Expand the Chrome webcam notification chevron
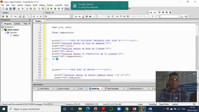The width and height of the screenshot is (199, 112). 124,6
